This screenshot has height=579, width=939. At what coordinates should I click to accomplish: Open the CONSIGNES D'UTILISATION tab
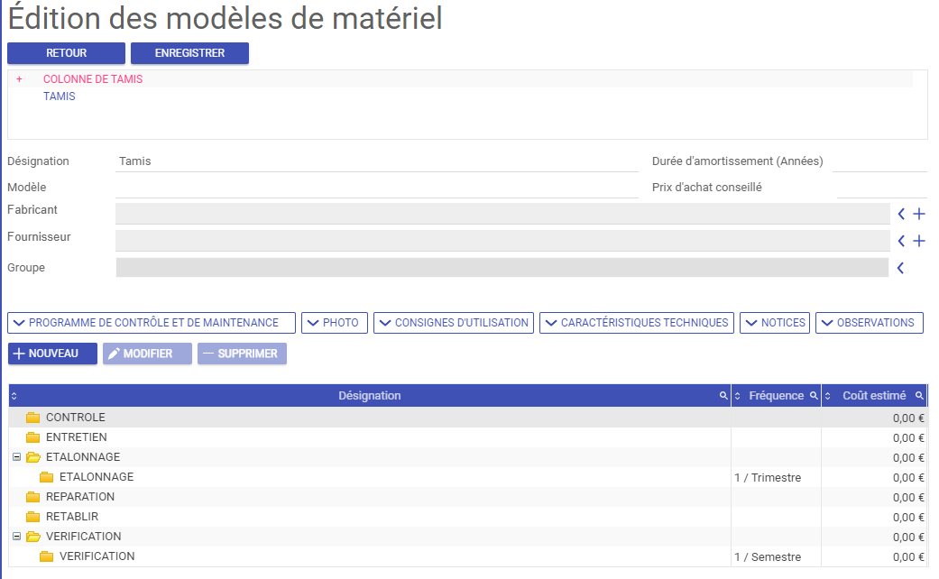tap(454, 323)
